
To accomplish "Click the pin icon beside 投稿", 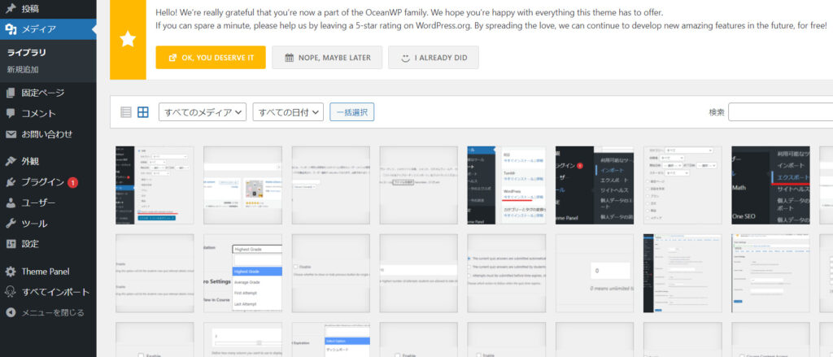I will coord(11,9).
